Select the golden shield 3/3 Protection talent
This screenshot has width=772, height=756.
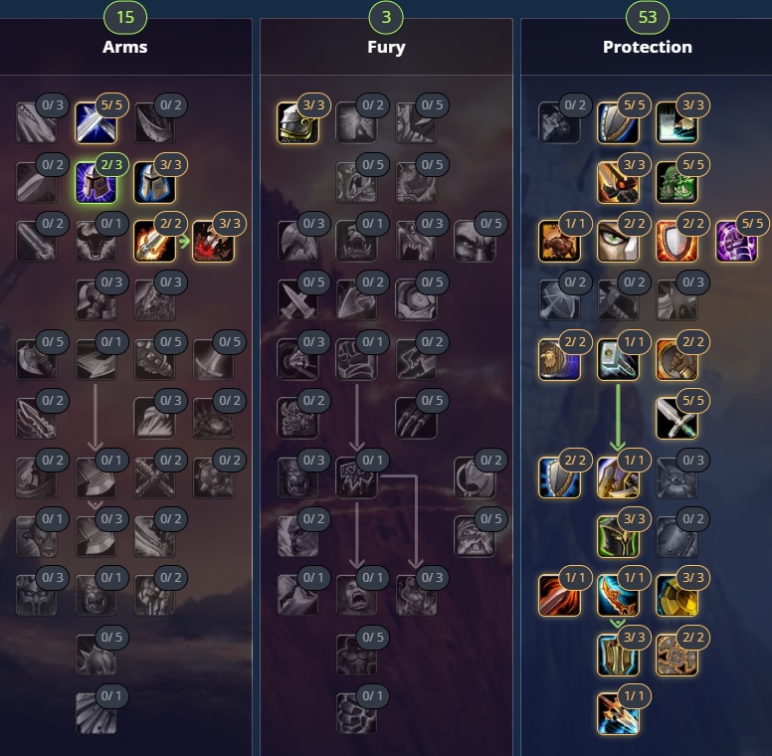tap(676, 596)
